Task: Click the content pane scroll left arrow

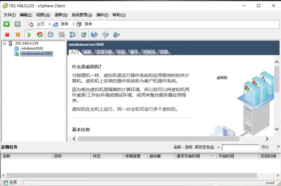Action: click(74, 139)
